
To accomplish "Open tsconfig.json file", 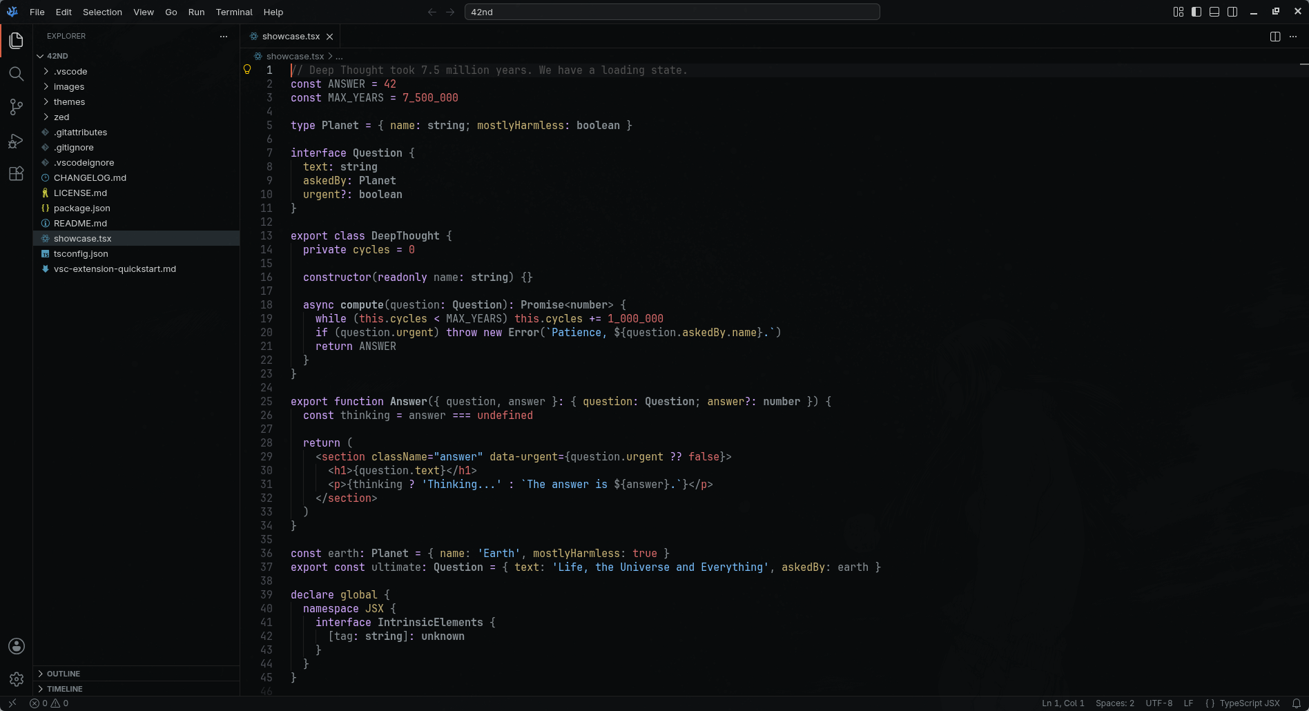I will [x=136, y=253].
